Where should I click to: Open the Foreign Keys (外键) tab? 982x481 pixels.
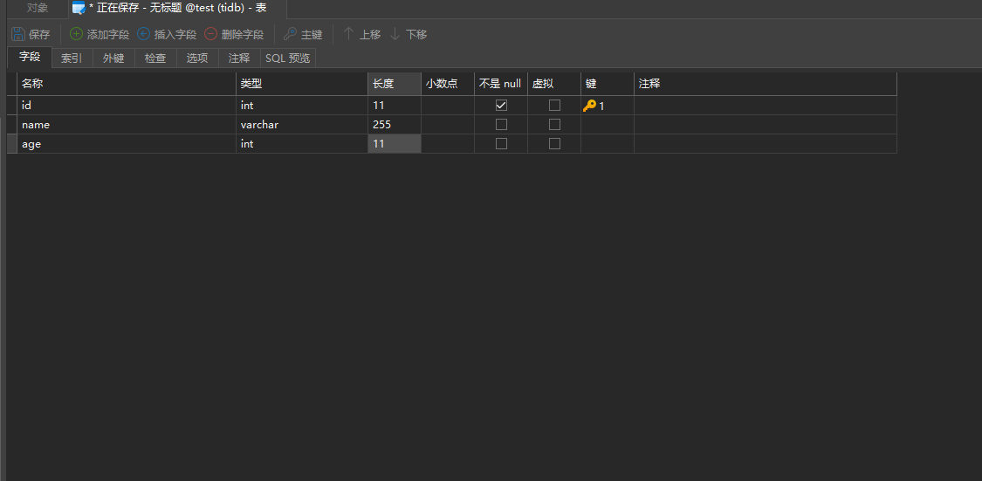pos(113,58)
